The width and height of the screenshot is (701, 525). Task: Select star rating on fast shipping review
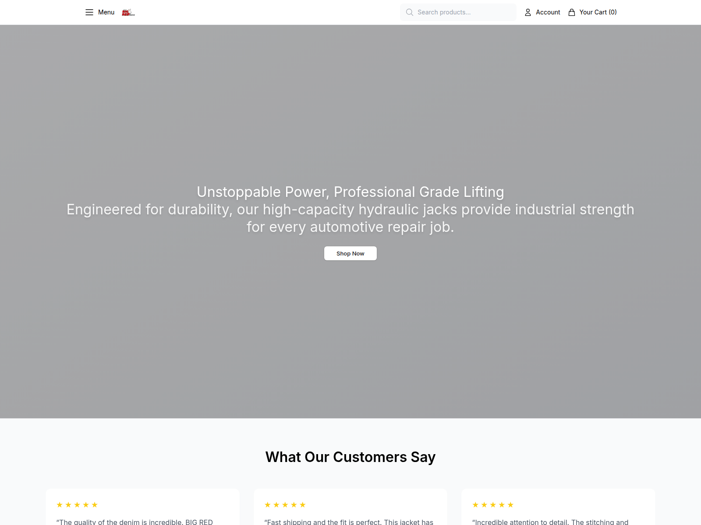[x=285, y=505]
